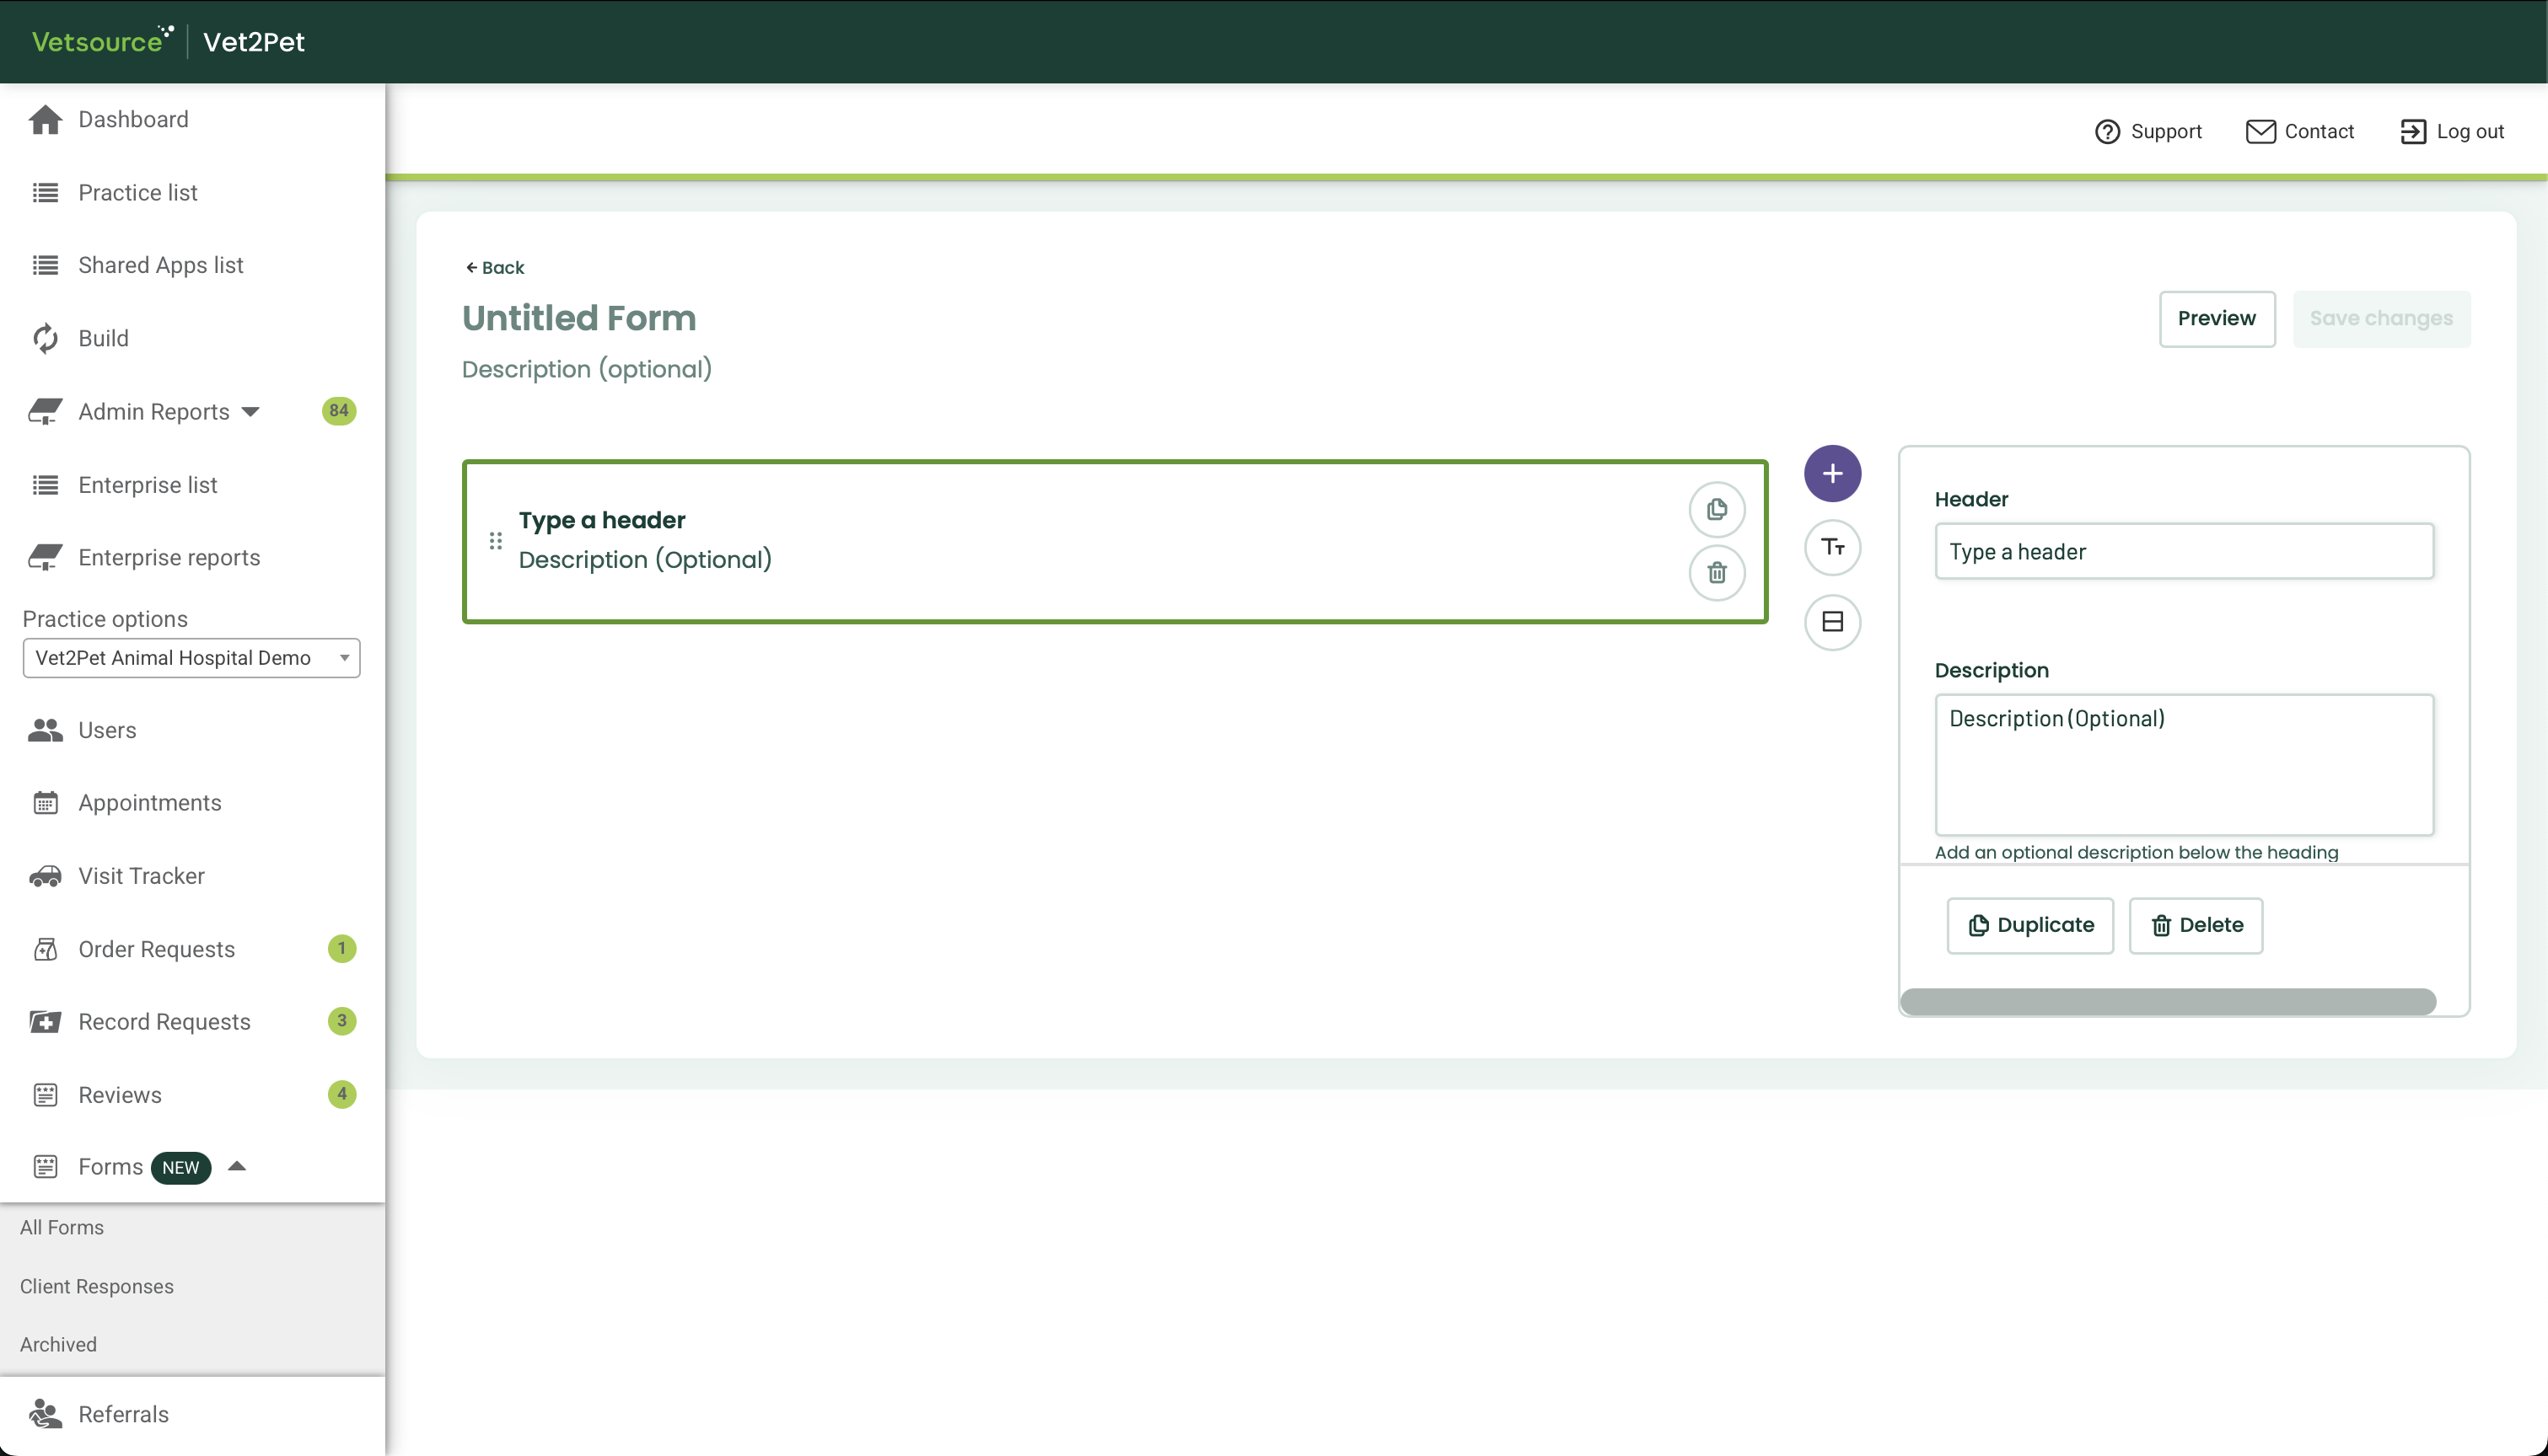Click the Header text input field

point(2183,551)
